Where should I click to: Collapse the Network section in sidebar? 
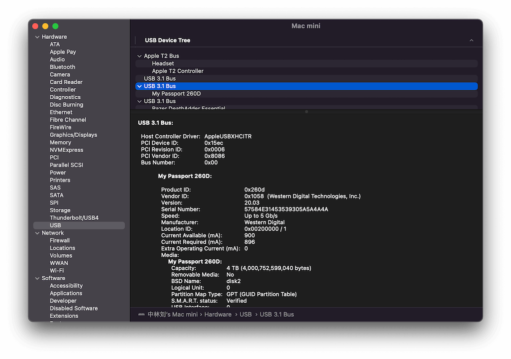(37, 233)
